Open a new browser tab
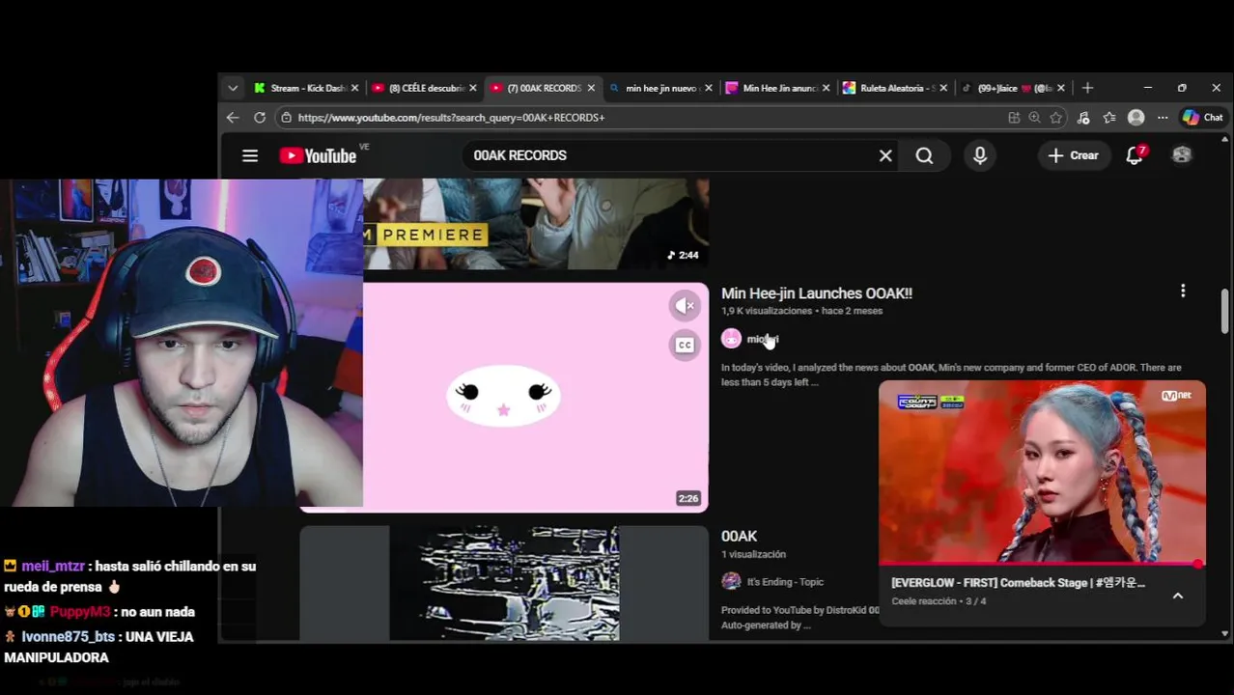Image resolution: width=1234 pixels, height=695 pixels. click(1087, 88)
